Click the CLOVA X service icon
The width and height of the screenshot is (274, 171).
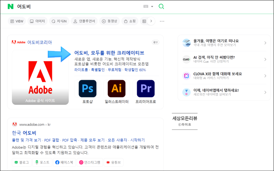186,75
